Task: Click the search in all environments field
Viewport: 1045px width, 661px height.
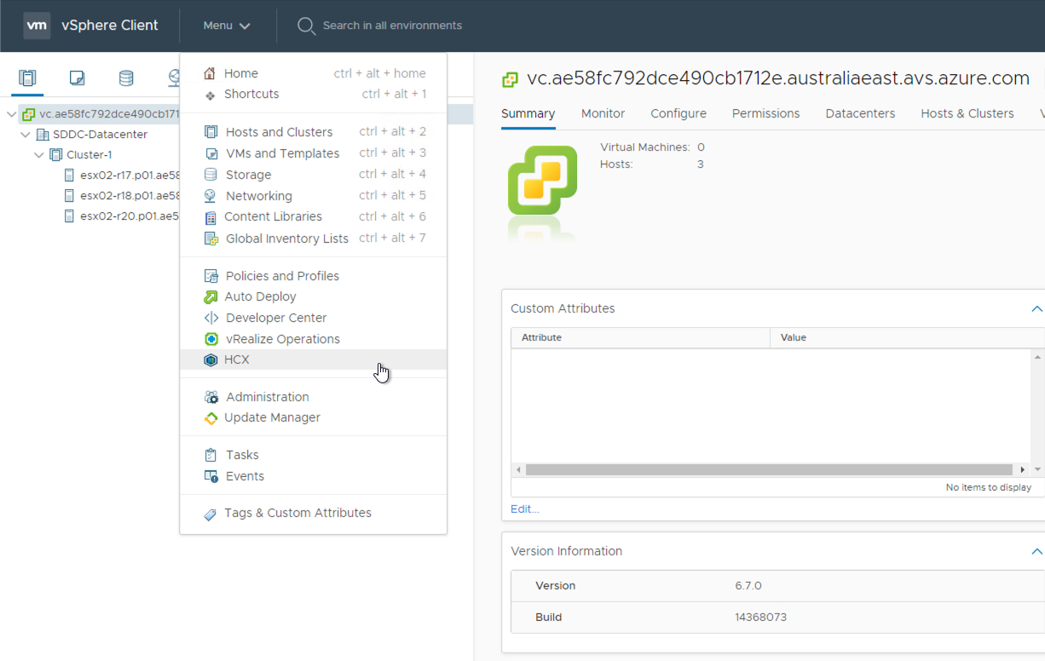Action: pos(392,26)
